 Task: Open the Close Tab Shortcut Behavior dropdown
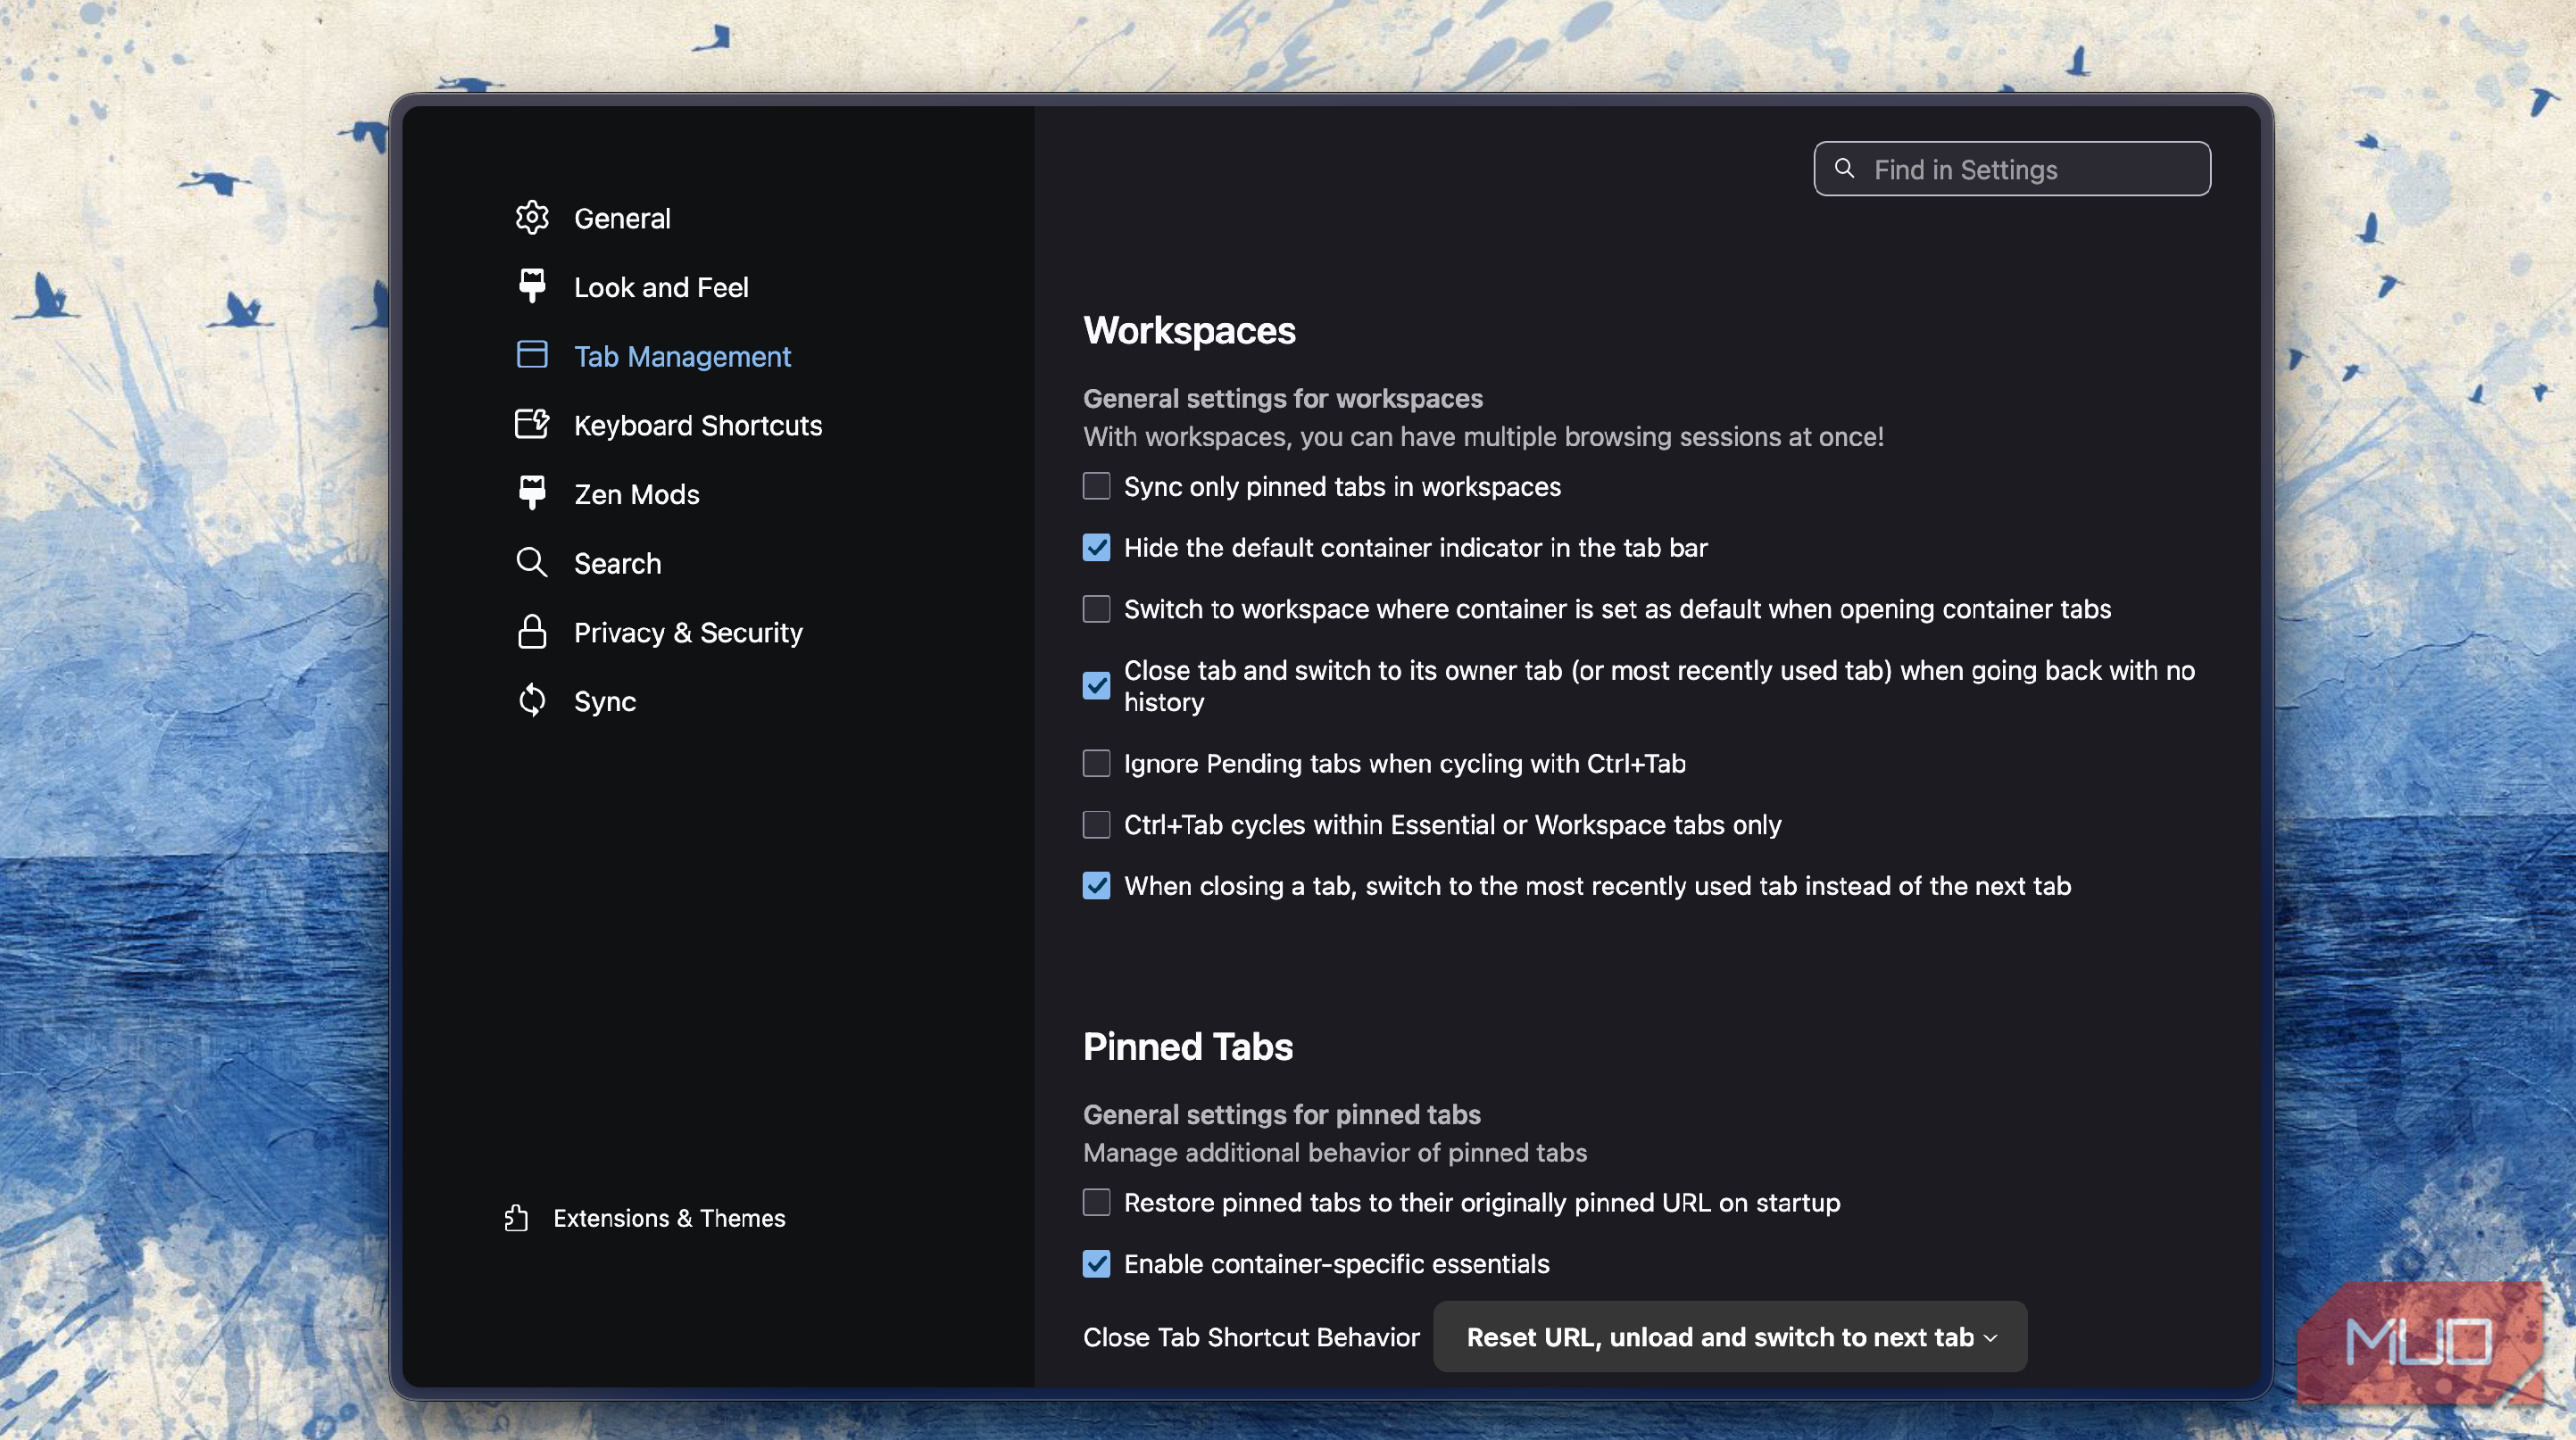[1730, 1337]
